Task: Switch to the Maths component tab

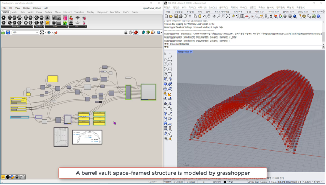Action: click(x=14, y=12)
